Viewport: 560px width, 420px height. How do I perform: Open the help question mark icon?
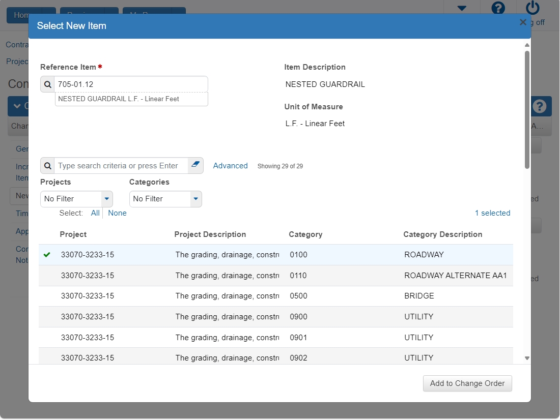(x=498, y=8)
